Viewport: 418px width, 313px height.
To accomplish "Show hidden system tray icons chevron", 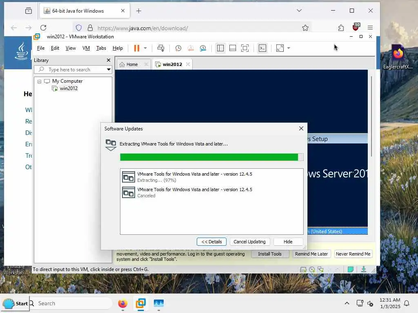I will 347,303.
